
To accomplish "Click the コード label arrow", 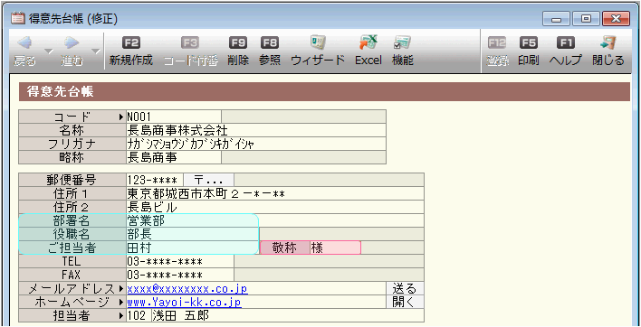I will click(121, 117).
